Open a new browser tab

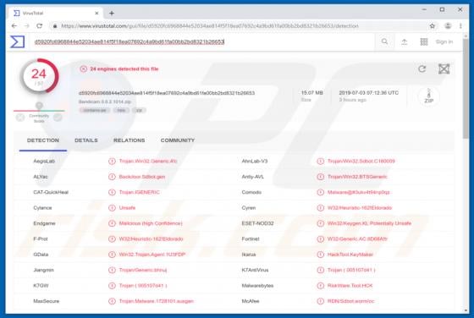112,13
